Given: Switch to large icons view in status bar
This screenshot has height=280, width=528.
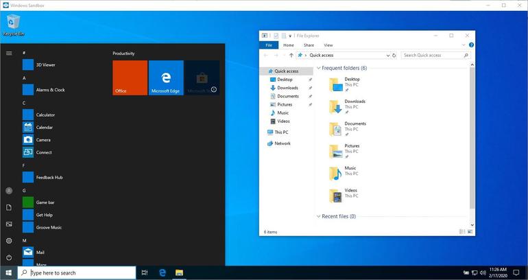Looking at the screenshot, I should (470, 232).
